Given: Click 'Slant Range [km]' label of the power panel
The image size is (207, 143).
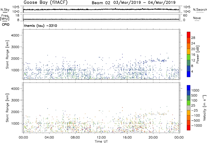Looking at the screenshot, I should point(7,54).
